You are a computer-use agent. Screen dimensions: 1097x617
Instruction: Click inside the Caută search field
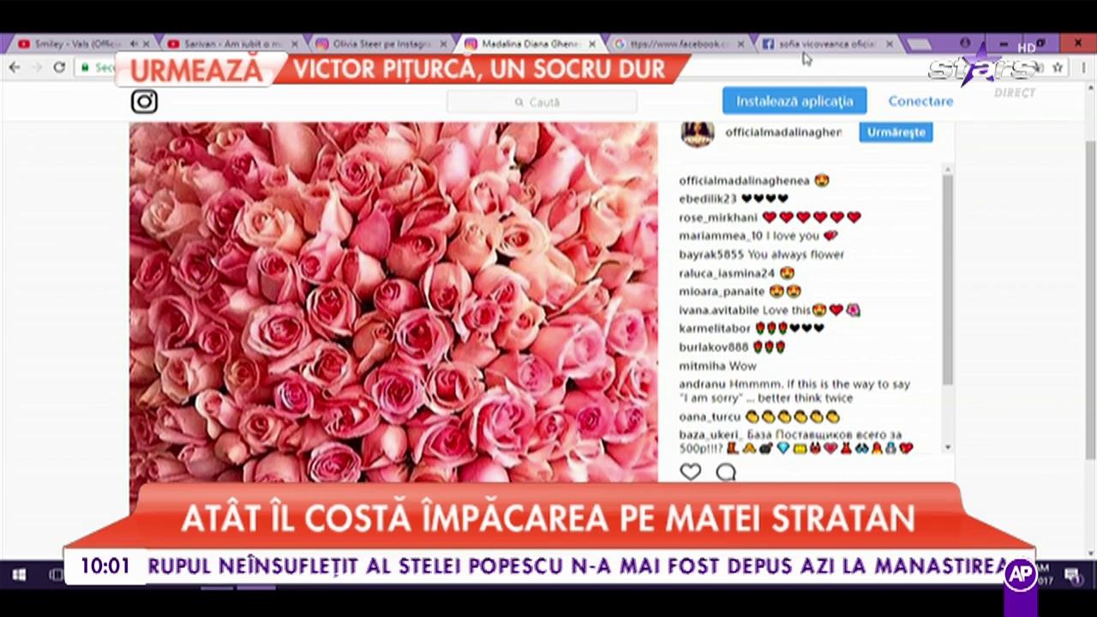tap(543, 101)
